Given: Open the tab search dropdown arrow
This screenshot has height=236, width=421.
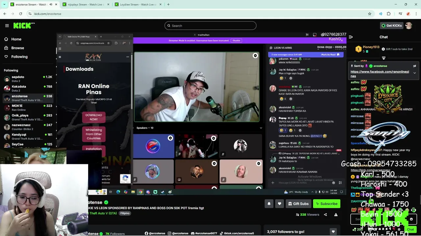Looking at the screenshot, I should coord(4,5).
